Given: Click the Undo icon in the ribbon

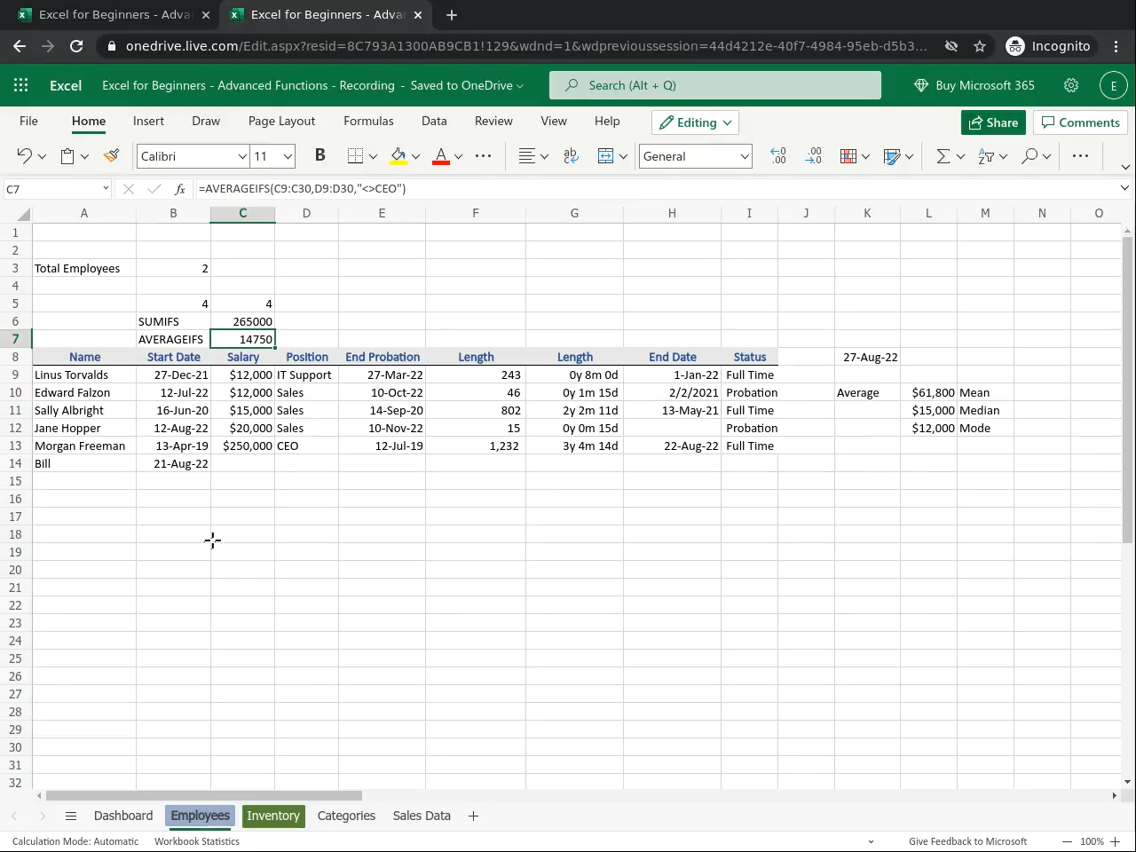Looking at the screenshot, I should [24, 156].
